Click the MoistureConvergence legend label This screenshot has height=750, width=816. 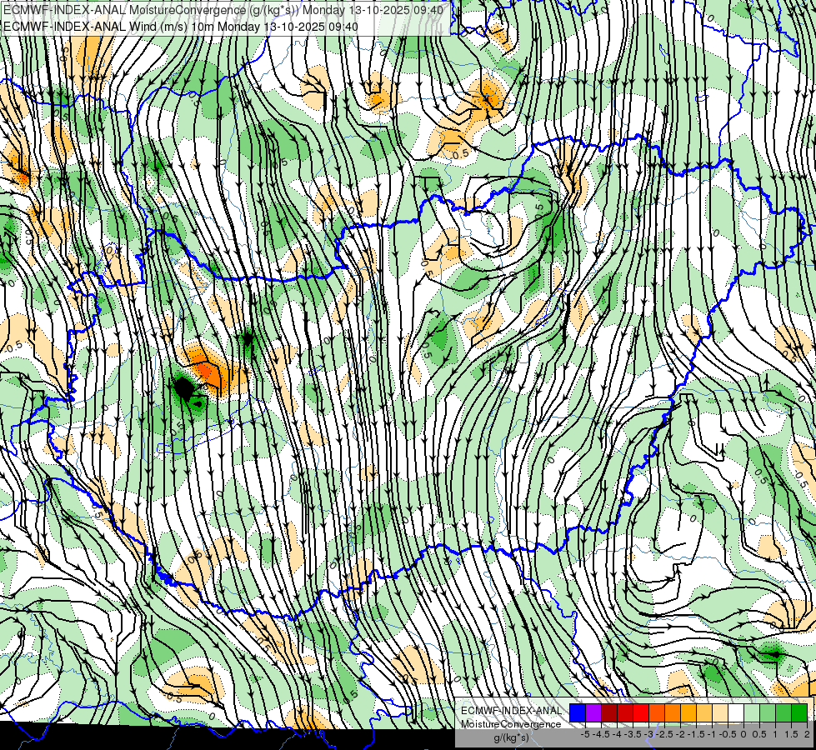(x=511, y=724)
